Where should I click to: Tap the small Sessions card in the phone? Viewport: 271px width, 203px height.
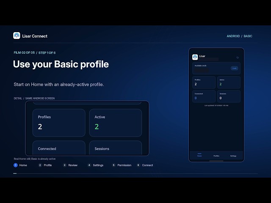tap(229, 96)
